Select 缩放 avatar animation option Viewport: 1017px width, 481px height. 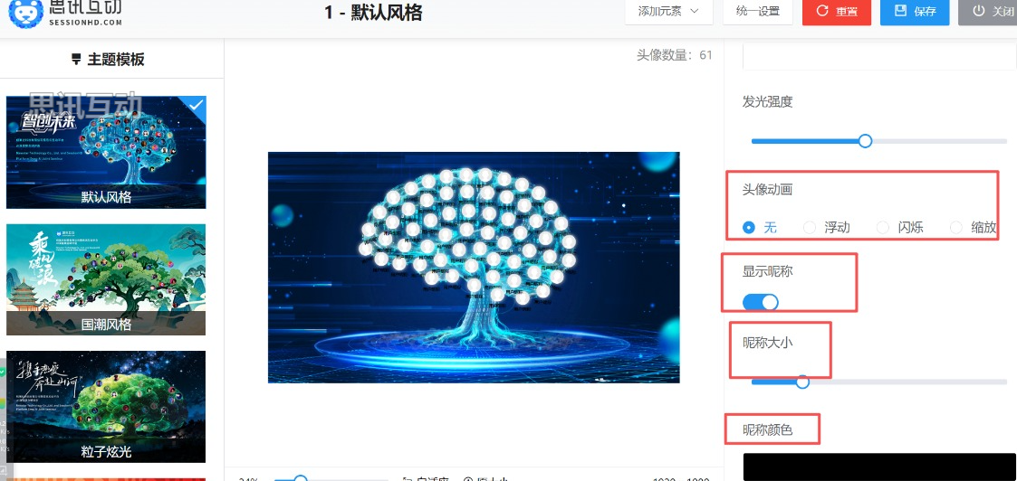coord(956,227)
